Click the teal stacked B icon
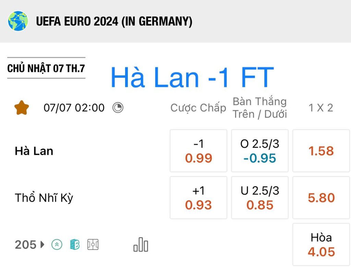The height and width of the screenshot is (267, 351). point(75,244)
